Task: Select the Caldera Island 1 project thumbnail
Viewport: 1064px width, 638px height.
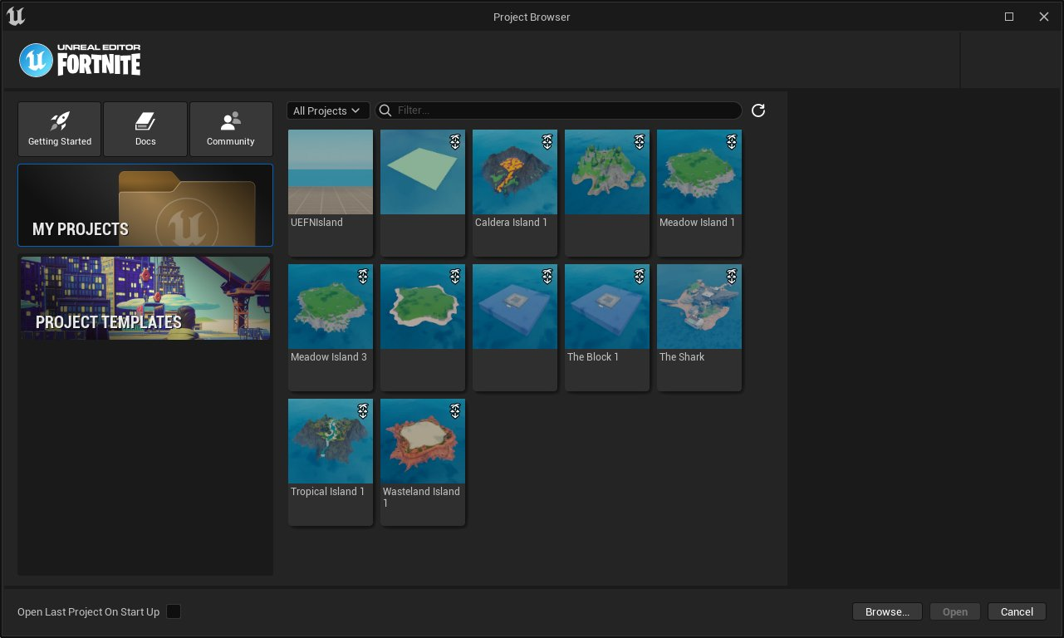Action: (x=515, y=172)
